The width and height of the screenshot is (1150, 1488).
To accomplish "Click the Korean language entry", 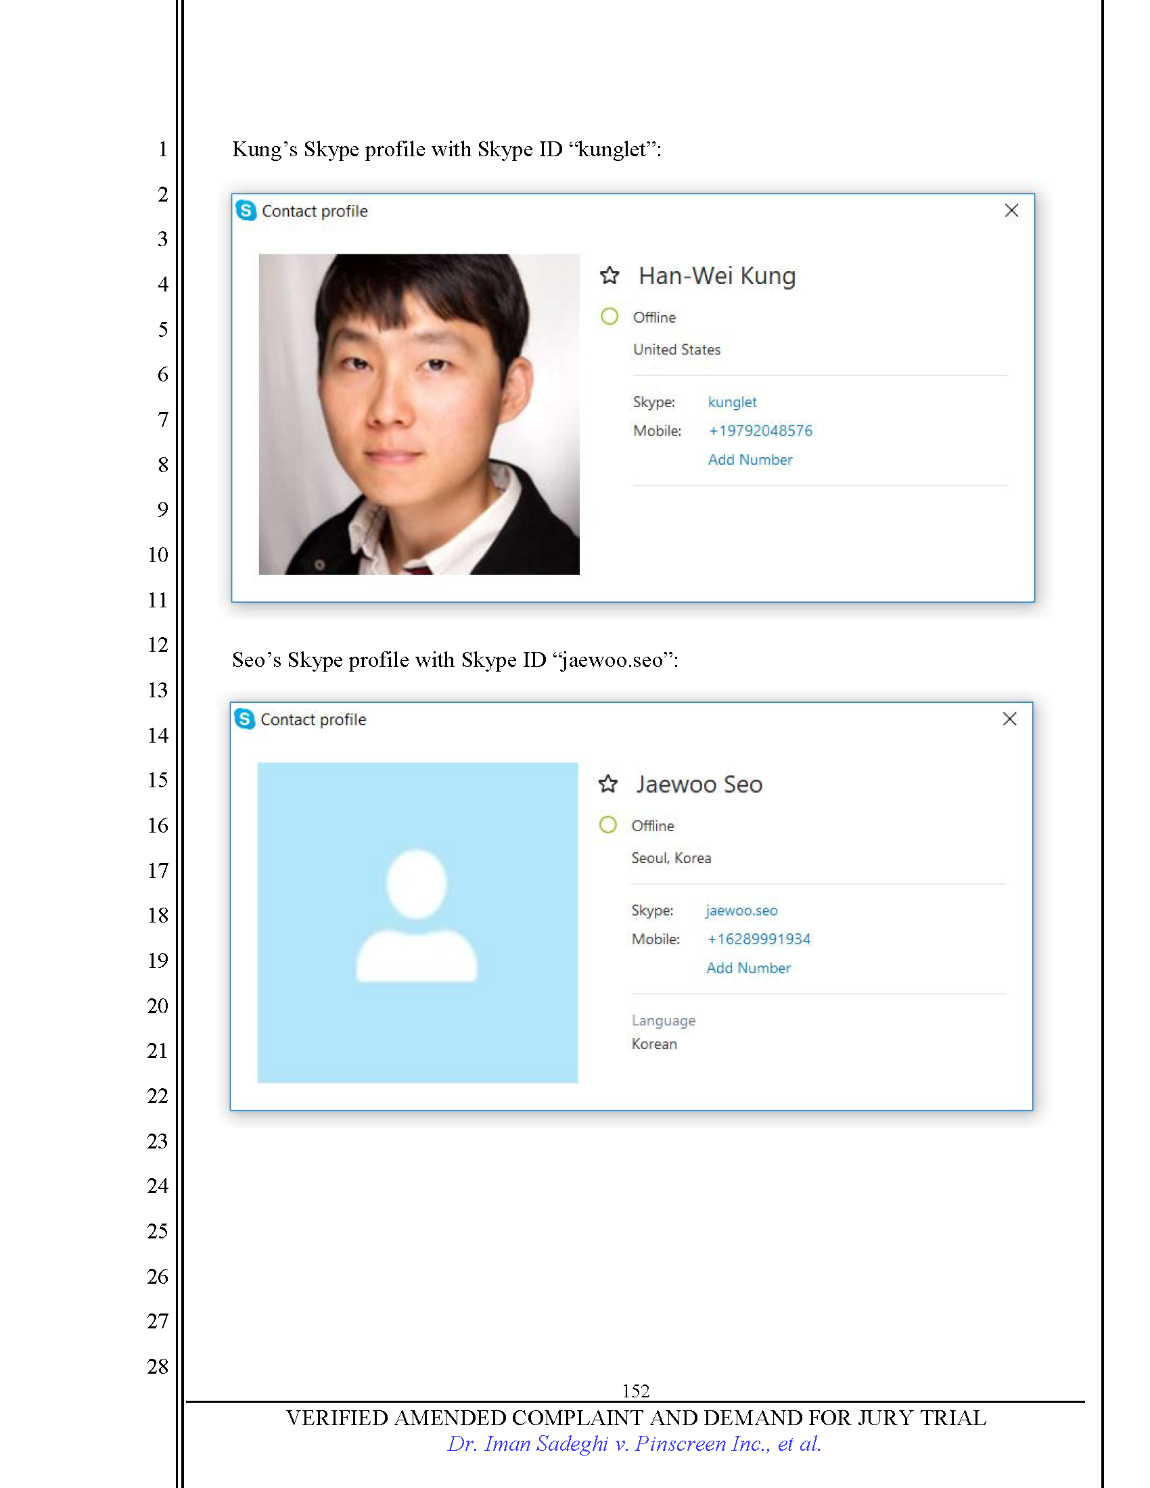I will tap(654, 1044).
